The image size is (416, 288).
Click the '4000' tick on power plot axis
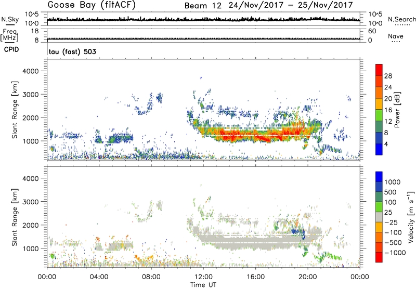30,71
